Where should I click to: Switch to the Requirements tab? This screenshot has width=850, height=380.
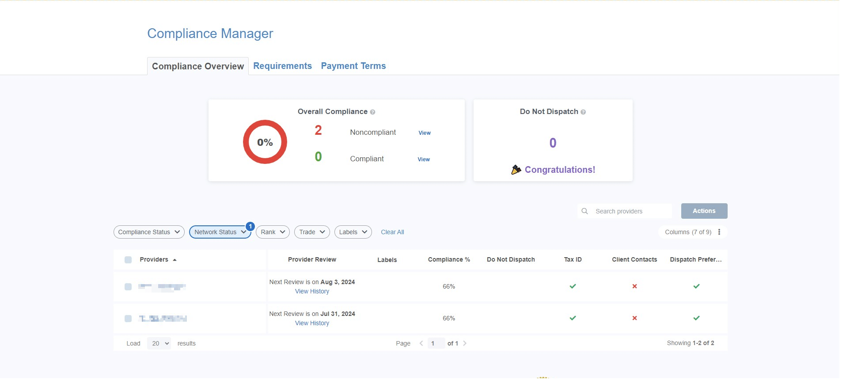point(282,66)
